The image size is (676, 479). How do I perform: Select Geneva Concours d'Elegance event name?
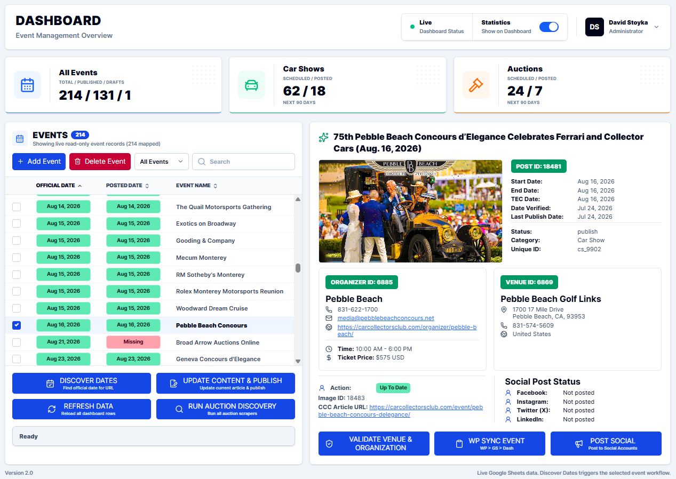[x=218, y=359]
